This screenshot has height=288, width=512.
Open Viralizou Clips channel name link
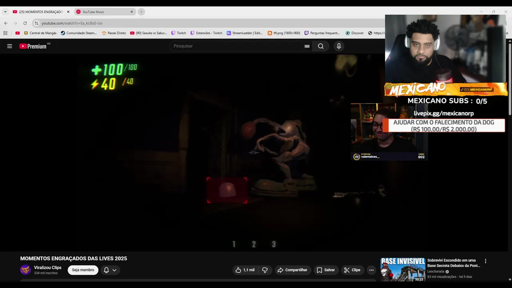[48, 268]
